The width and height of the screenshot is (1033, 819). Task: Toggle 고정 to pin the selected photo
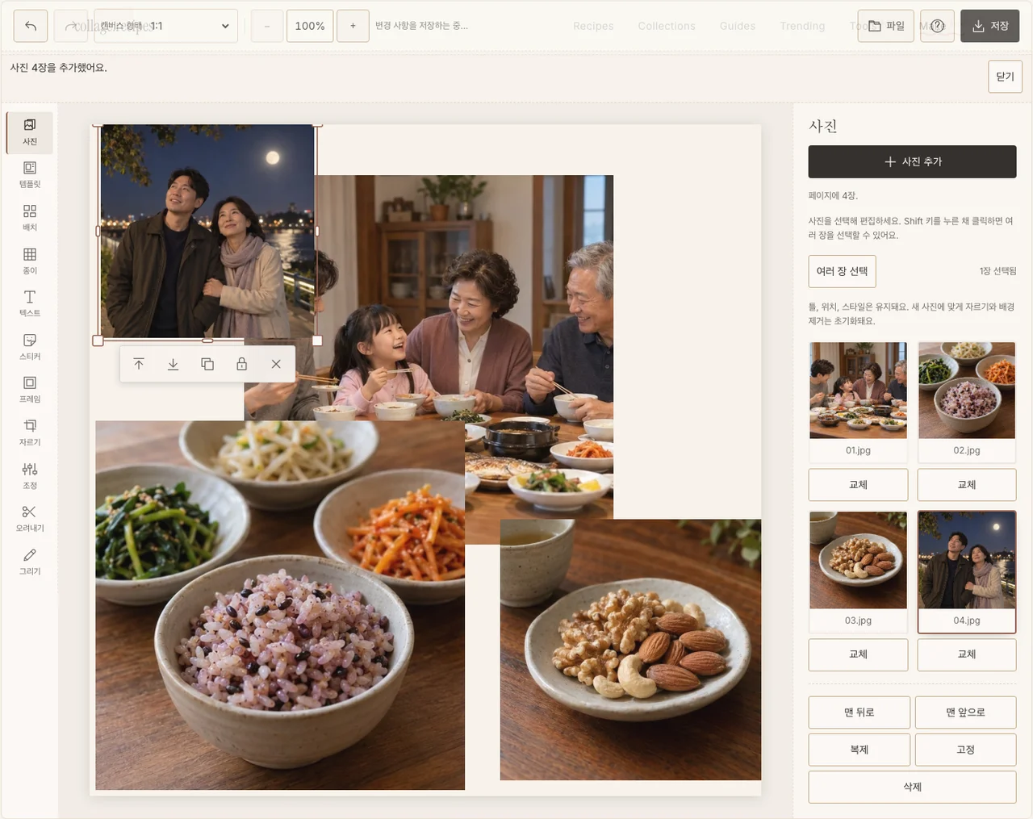966,750
